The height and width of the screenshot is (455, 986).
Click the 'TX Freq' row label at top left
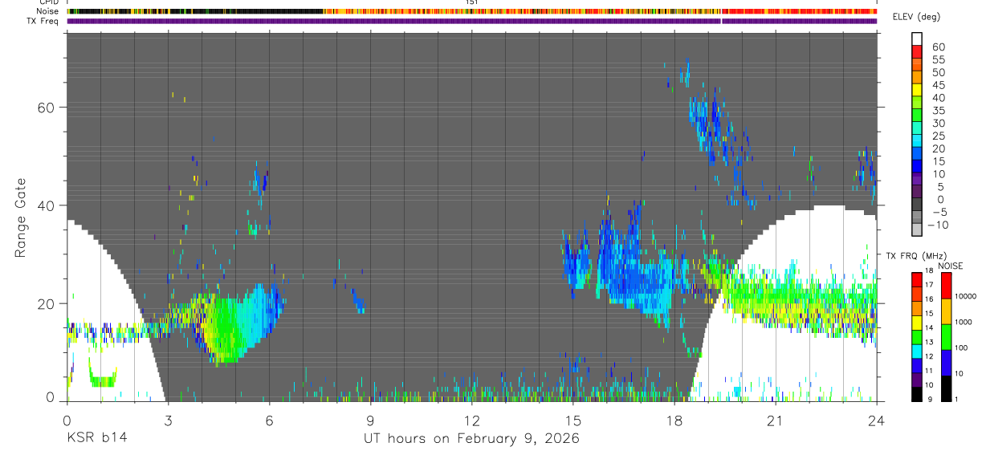pos(43,21)
